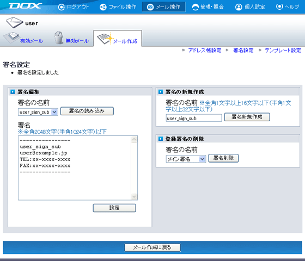This screenshot has width=305, height=261.
Task: Click the signature textarea scroll-down arrow
Action: click(x=134, y=196)
